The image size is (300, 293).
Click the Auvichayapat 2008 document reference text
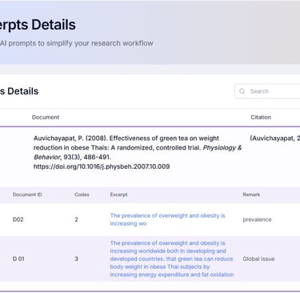[138, 152]
